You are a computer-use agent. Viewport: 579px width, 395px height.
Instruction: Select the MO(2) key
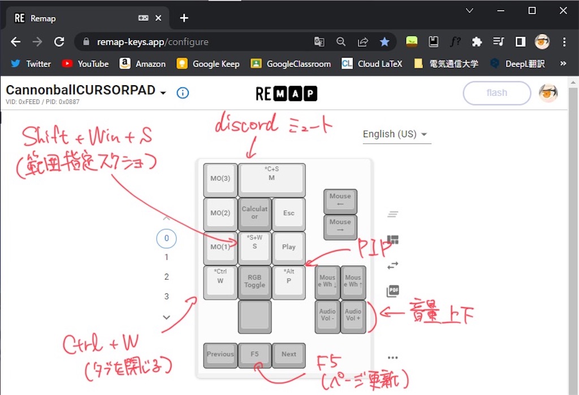tap(220, 214)
